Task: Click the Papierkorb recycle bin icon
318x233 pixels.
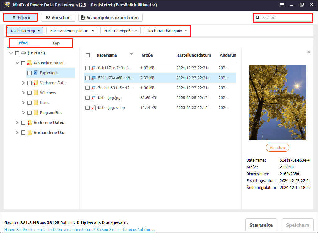Action: 36,73
